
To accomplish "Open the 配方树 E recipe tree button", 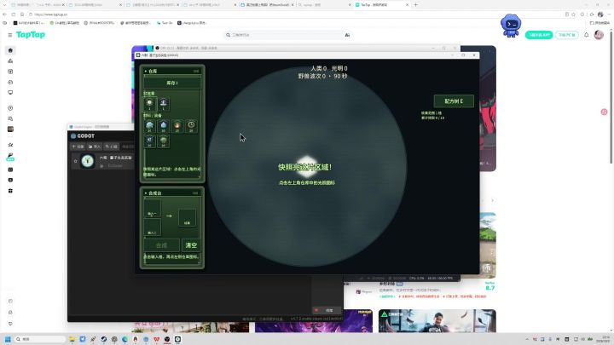I will (x=454, y=101).
